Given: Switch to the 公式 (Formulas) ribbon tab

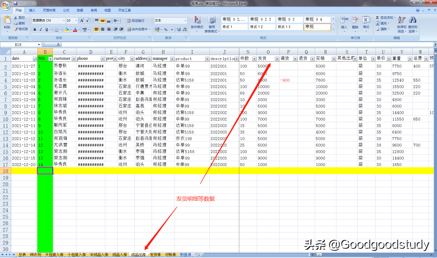Looking at the screenshot, I should click(x=66, y=10).
